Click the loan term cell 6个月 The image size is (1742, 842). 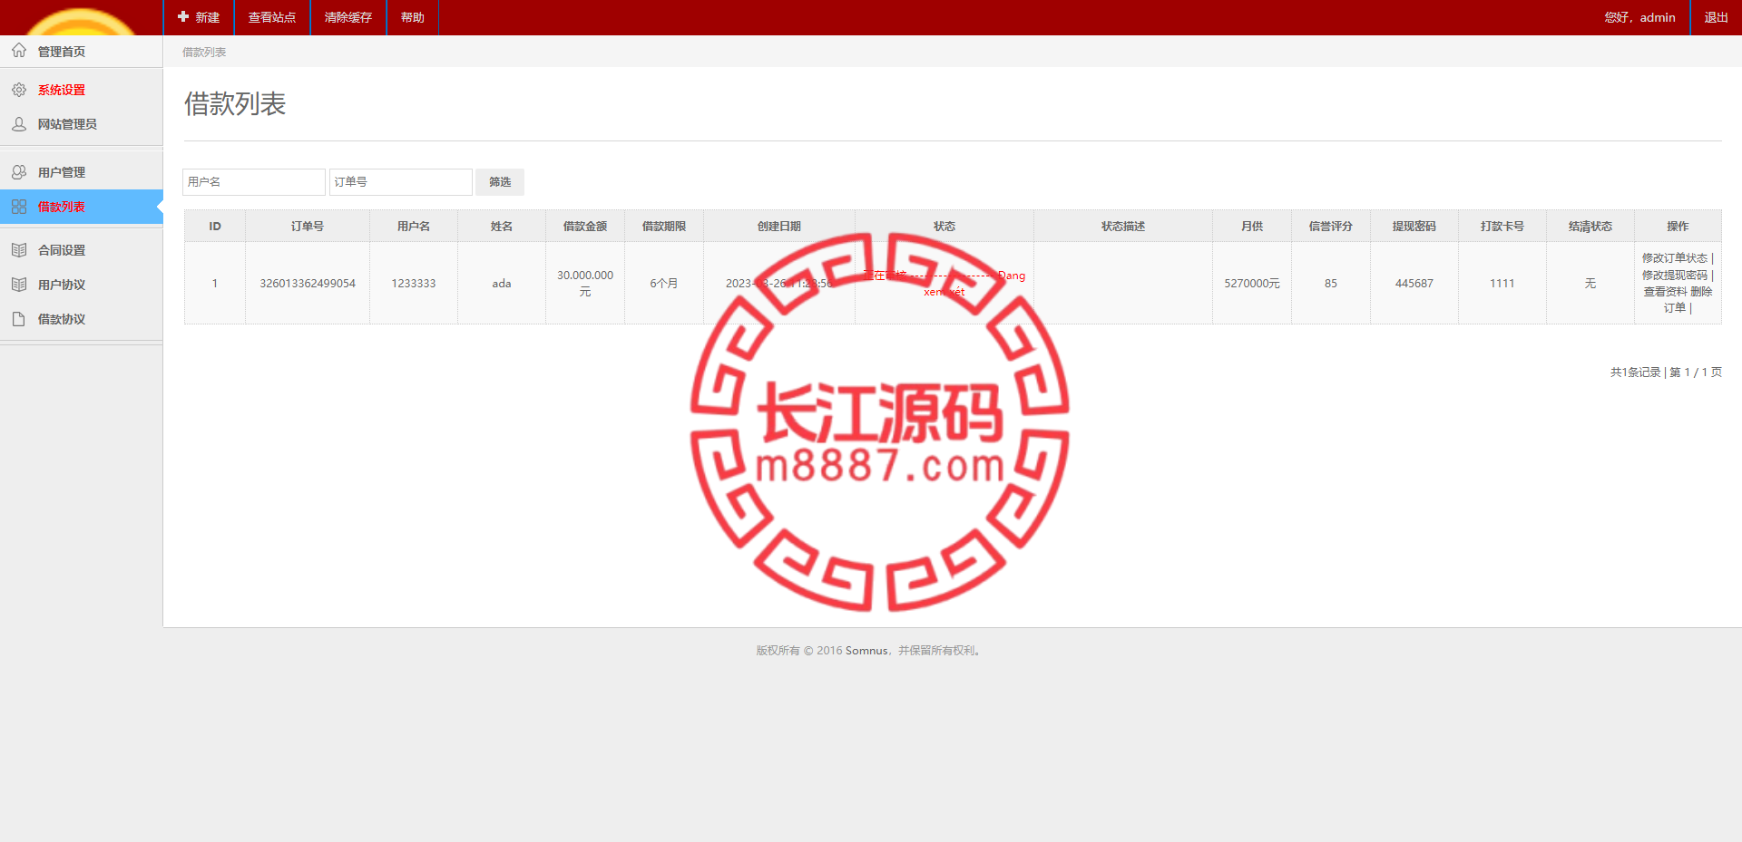[664, 283]
